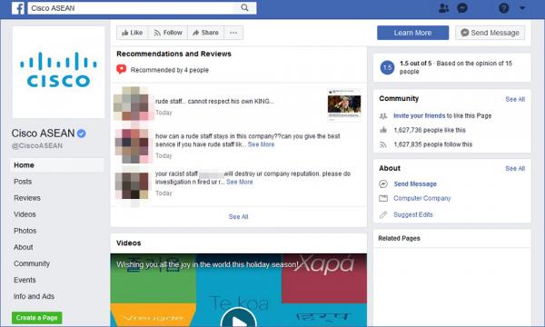Screen dimensions: 545x327
Task: Click the search magnifier icon
Action: click(244, 7)
